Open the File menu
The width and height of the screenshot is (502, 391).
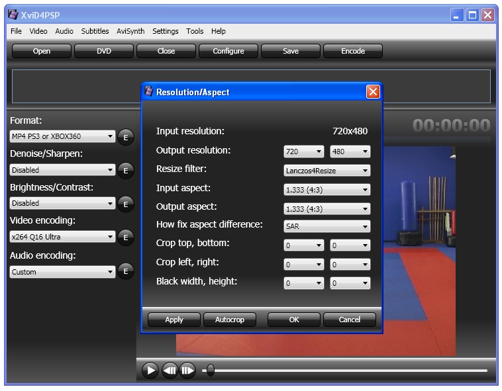(16, 31)
